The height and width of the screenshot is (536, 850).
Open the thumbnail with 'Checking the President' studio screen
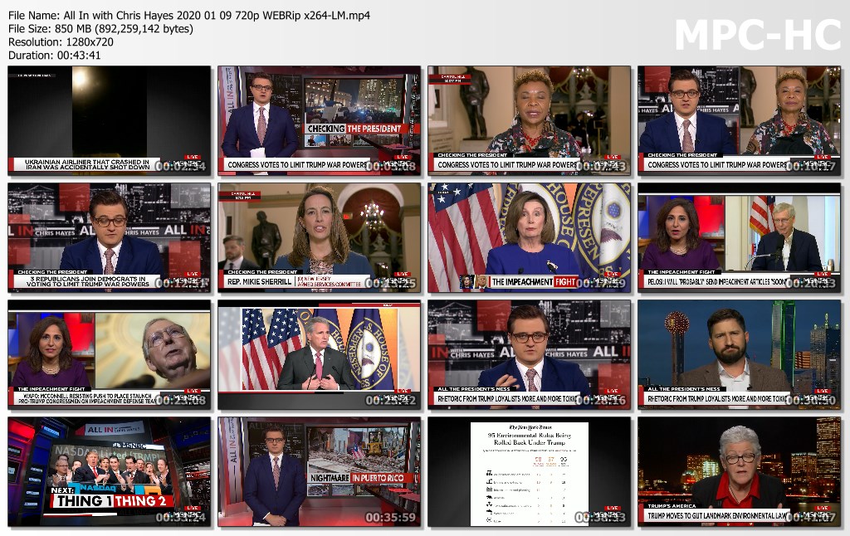[320, 121]
